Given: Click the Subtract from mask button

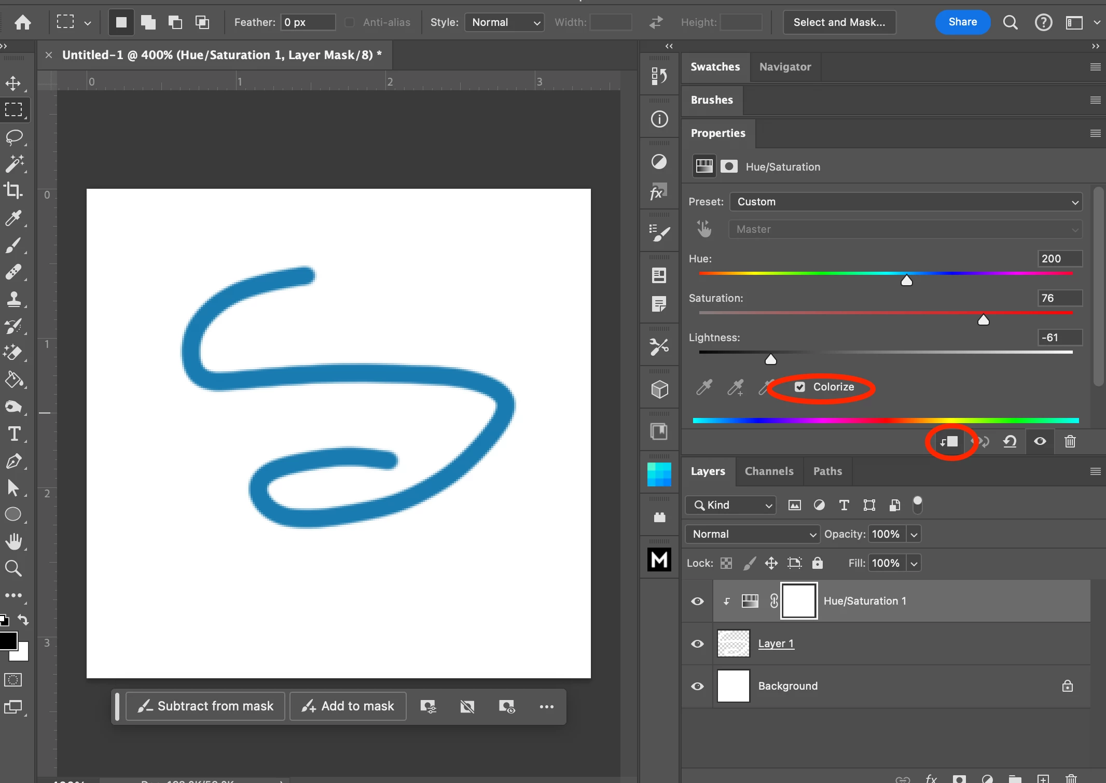Looking at the screenshot, I should tap(205, 706).
